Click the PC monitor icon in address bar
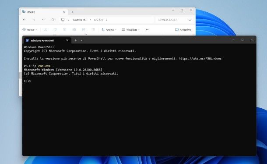267x164 pixels. click(x=63, y=20)
